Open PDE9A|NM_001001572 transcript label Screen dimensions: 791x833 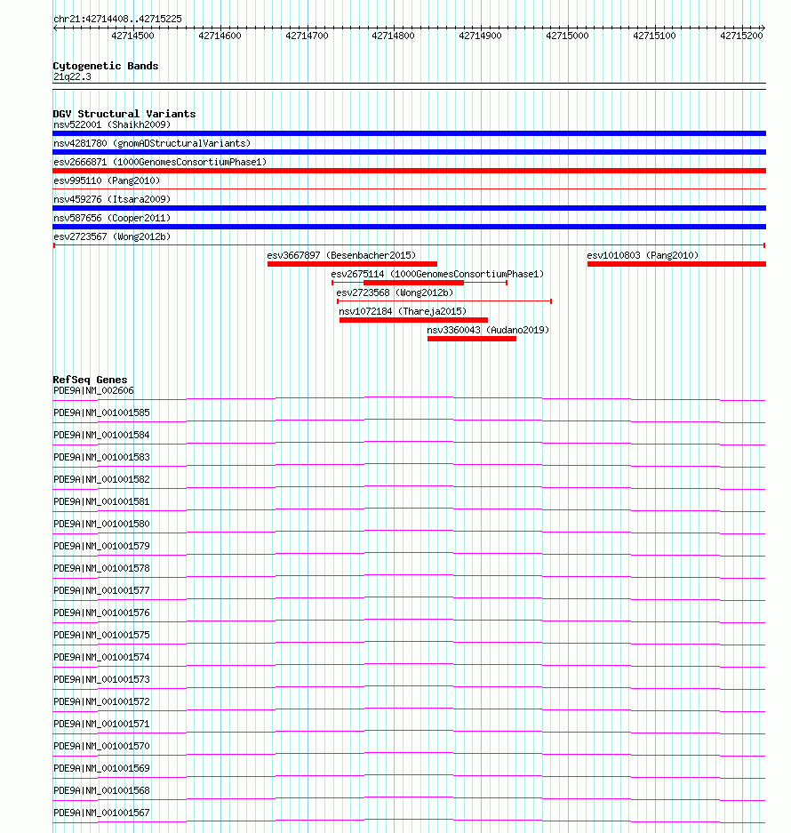[x=101, y=701]
